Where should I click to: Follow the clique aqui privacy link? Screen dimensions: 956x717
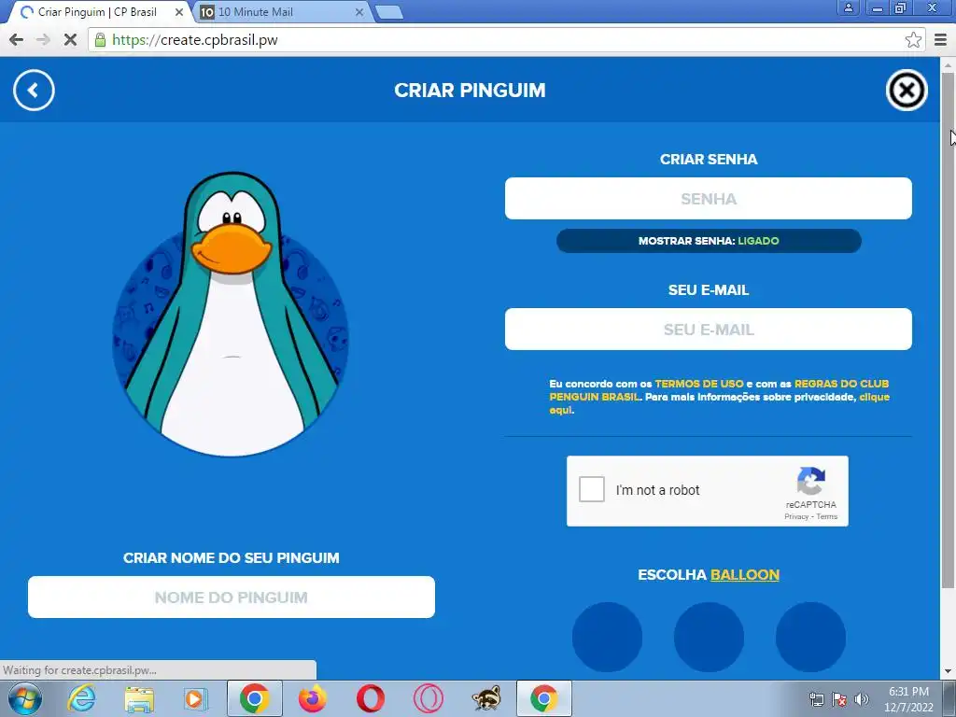coord(720,403)
